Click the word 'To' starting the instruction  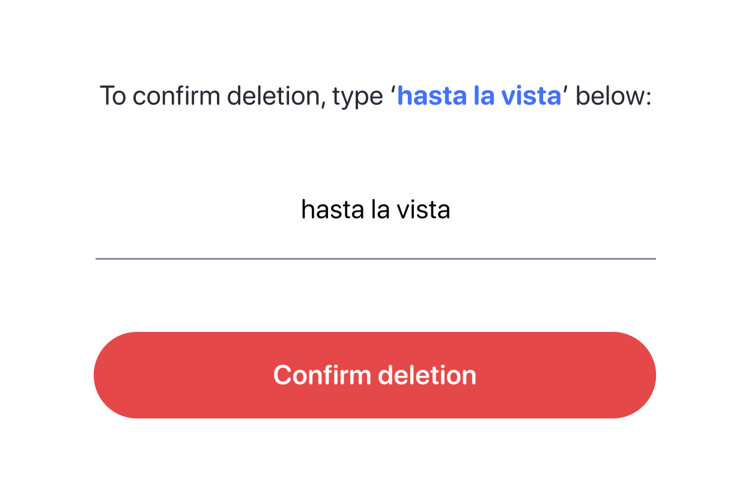click(113, 96)
